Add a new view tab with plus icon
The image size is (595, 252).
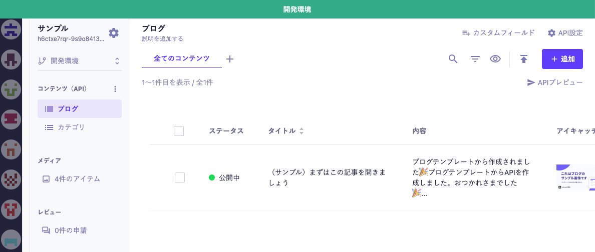click(230, 59)
